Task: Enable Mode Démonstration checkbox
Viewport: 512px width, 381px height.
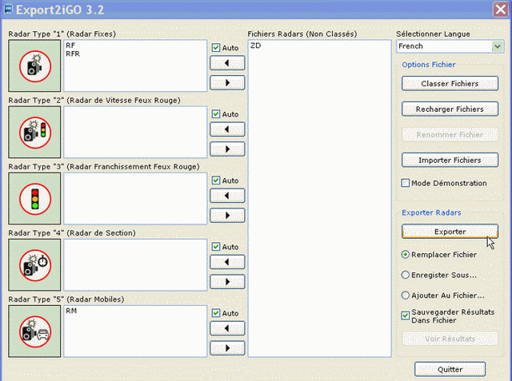Action: (x=406, y=183)
